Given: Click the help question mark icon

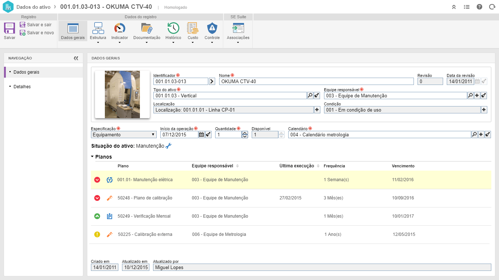Looking at the screenshot, I should [479, 7].
